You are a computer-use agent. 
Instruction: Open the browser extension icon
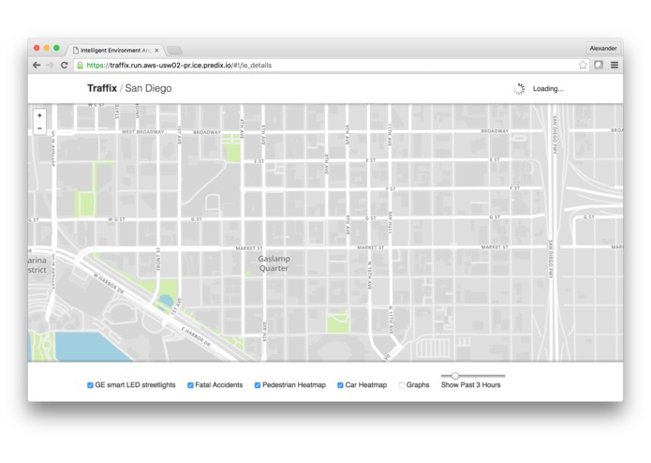click(x=599, y=65)
